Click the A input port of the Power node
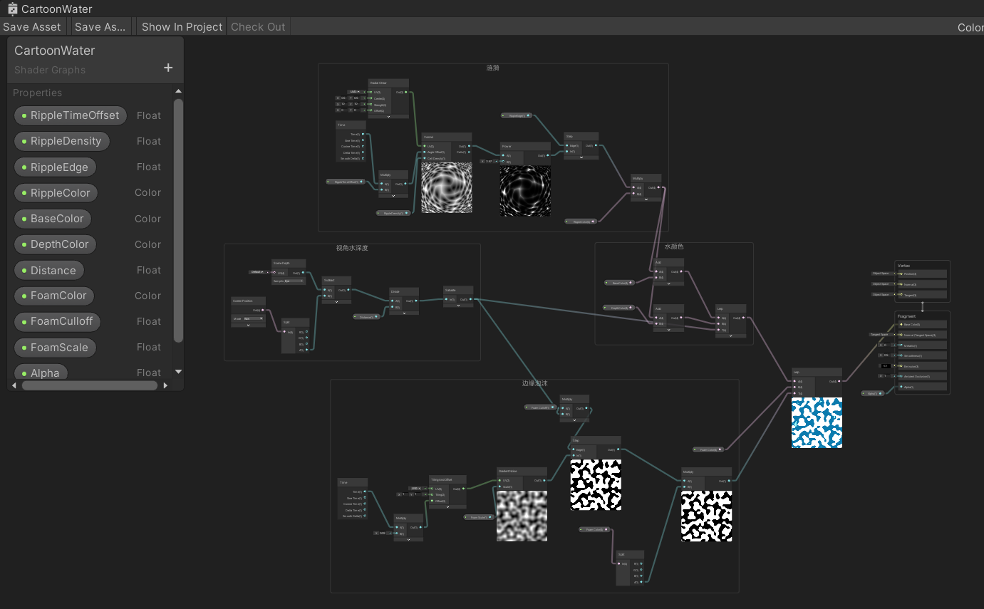Screen dimensions: 984x609 coord(503,155)
